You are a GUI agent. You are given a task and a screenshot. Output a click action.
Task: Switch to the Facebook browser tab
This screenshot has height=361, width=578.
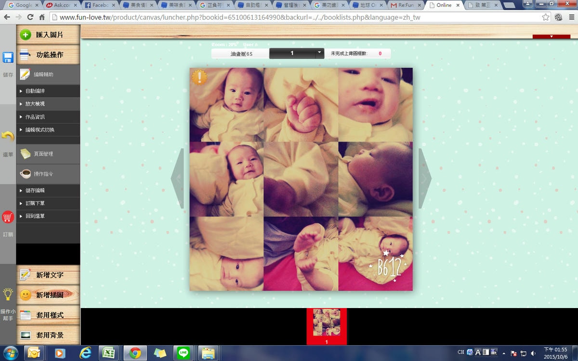[100, 5]
